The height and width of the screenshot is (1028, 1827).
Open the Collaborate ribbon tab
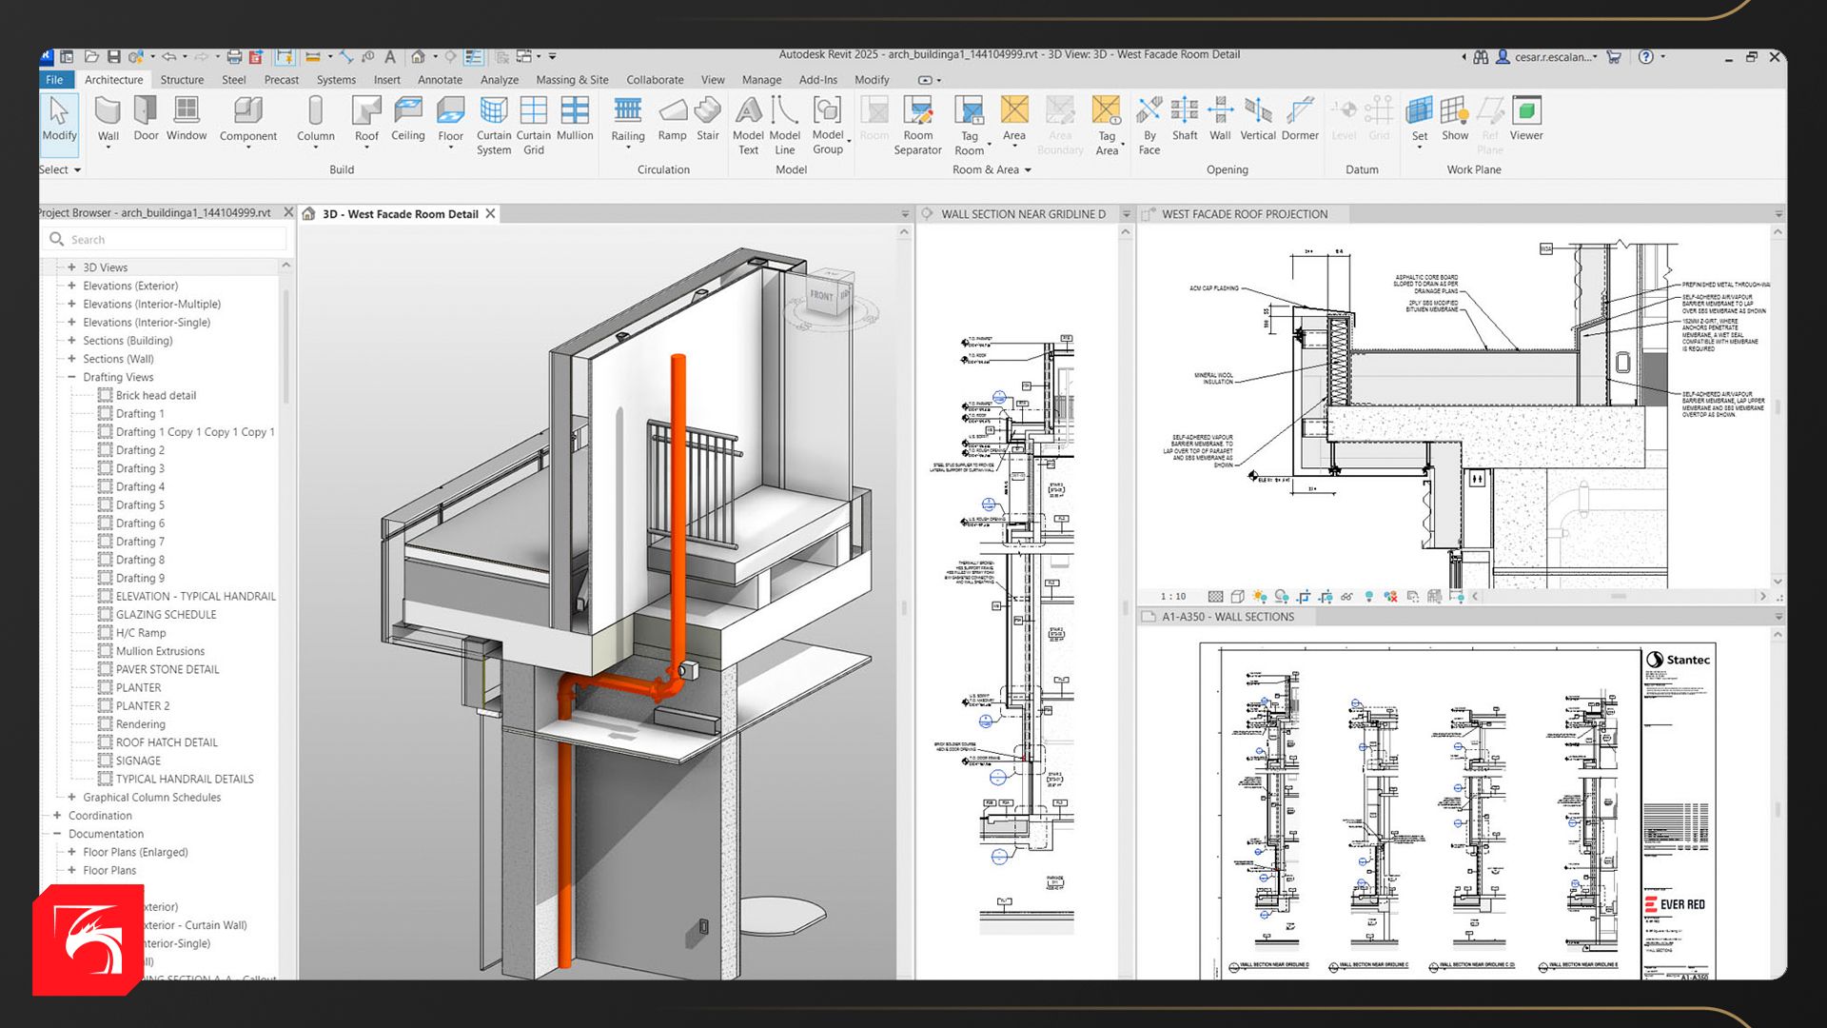655,80
